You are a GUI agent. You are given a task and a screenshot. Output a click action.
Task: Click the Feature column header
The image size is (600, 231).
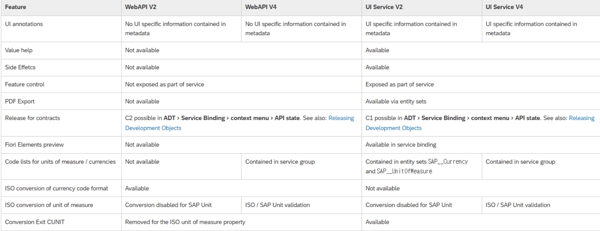point(16,7)
